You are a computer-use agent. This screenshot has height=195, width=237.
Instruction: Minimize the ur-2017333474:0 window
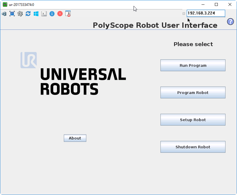[x=203, y=4]
